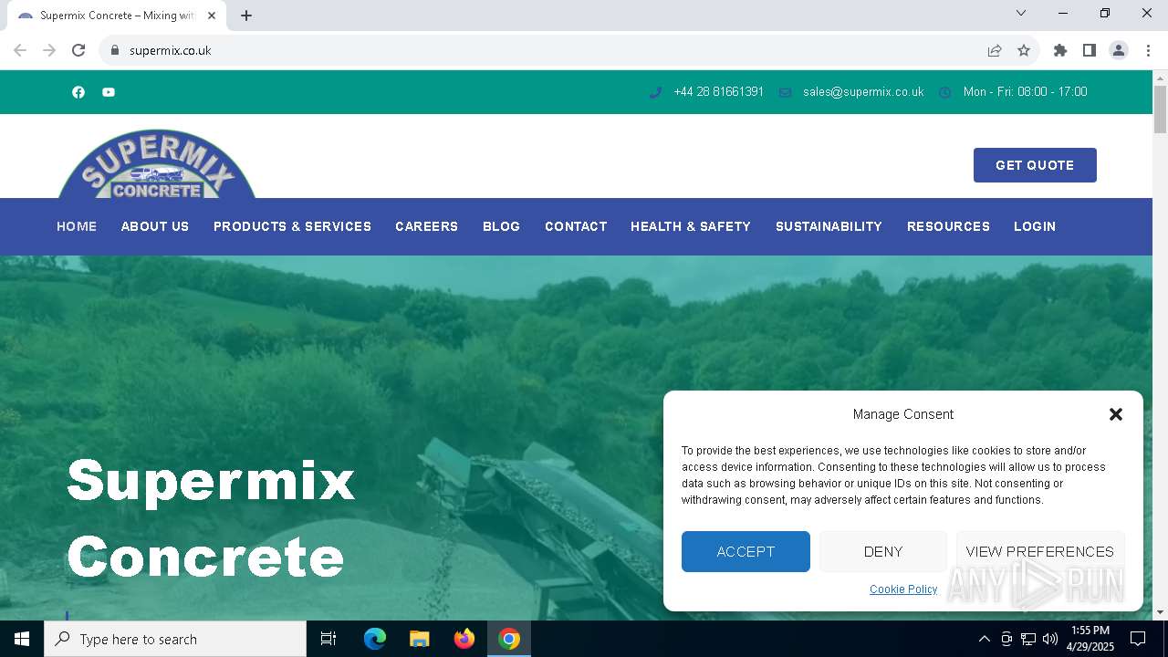Click the phone handset icon in top bar

click(655, 92)
